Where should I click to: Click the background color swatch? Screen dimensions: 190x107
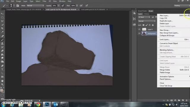3,92
